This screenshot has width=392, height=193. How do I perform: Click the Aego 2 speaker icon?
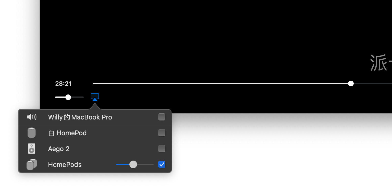31,149
